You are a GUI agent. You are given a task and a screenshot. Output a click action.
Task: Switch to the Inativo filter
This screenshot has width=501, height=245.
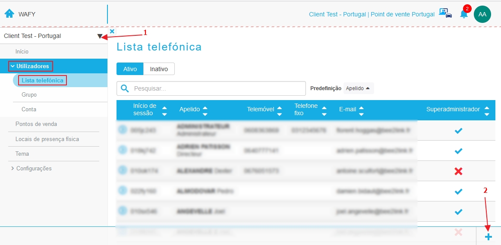tap(159, 69)
